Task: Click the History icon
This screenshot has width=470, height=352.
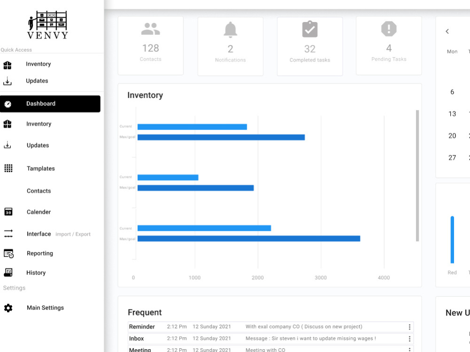Action: [x=8, y=272]
